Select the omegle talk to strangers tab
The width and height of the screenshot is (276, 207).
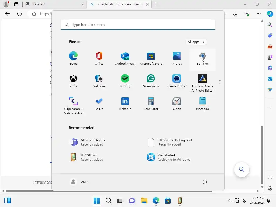[120, 4]
